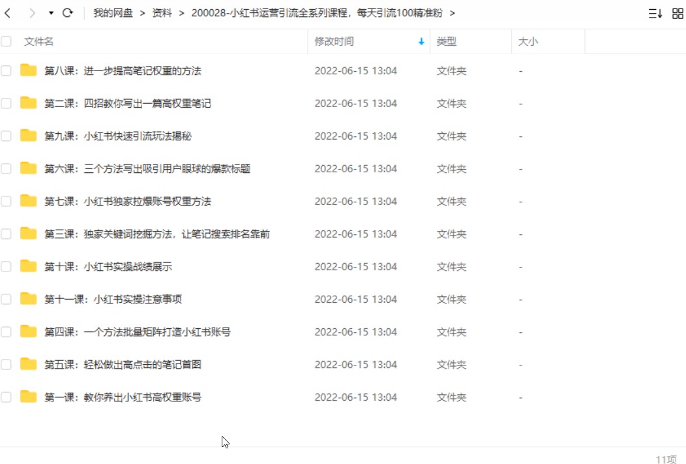Click the 11项 item count in status bar
Viewport: 686px width, 464px height.
click(666, 459)
